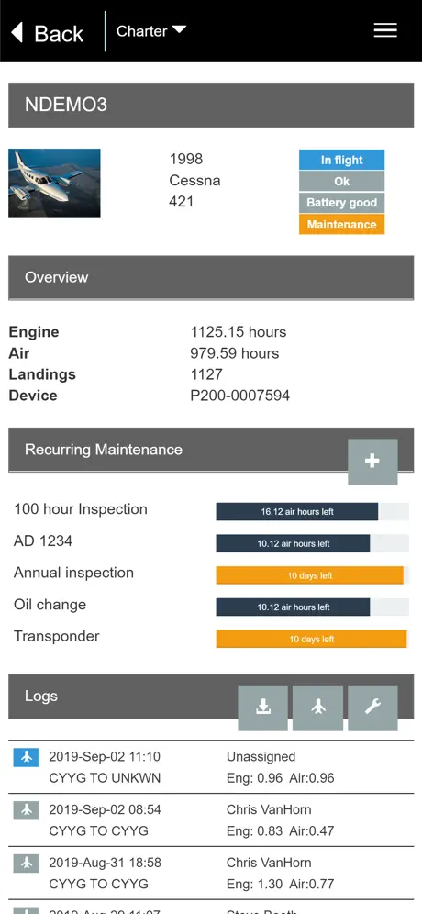Select the Unassigned pilot entry
Viewport: 422px width, 914px height.
(261, 756)
